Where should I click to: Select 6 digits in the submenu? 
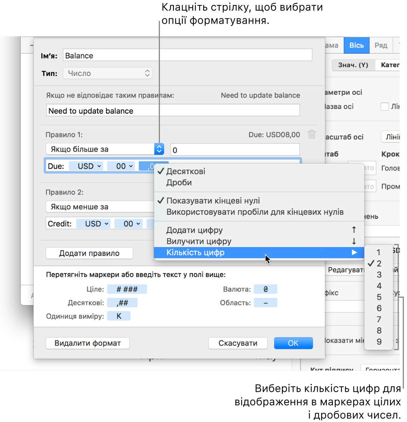point(379,308)
